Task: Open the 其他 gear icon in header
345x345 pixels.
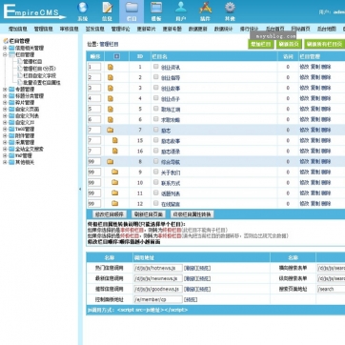Action: pos(230,8)
